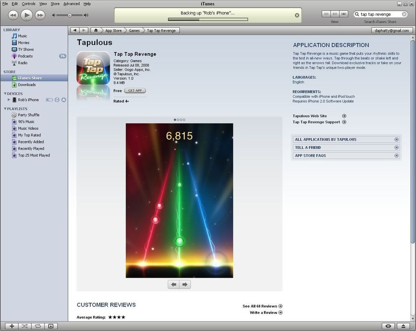Click the Tap Tap Revenge breadcrumb
Viewport: 416px width, 331px height.
pos(161,31)
